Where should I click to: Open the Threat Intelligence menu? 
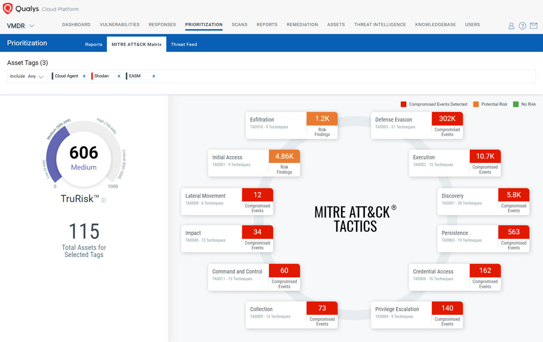[x=380, y=24]
